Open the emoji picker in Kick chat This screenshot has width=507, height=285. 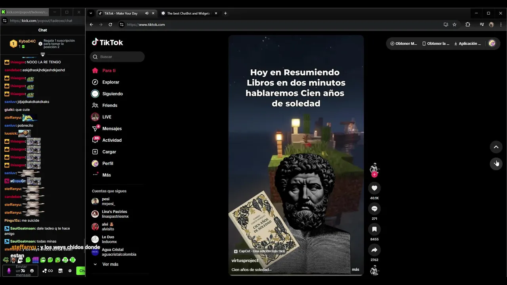tap(32, 271)
